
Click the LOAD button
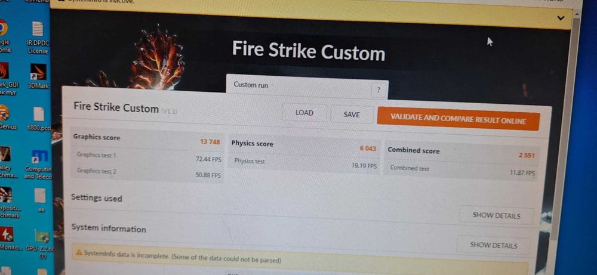click(304, 113)
